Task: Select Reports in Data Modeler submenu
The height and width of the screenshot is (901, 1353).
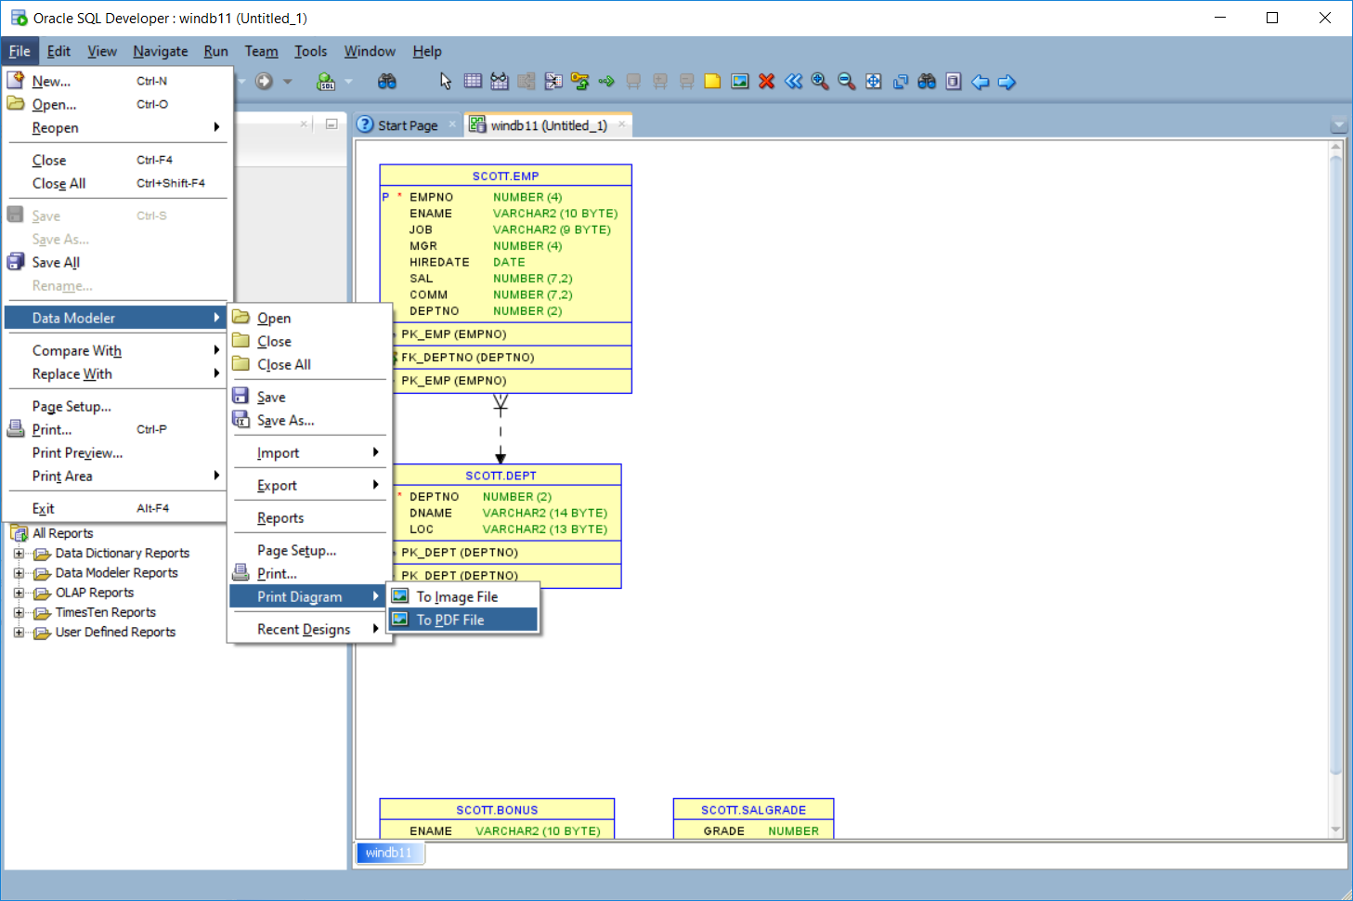Action: click(308, 517)
